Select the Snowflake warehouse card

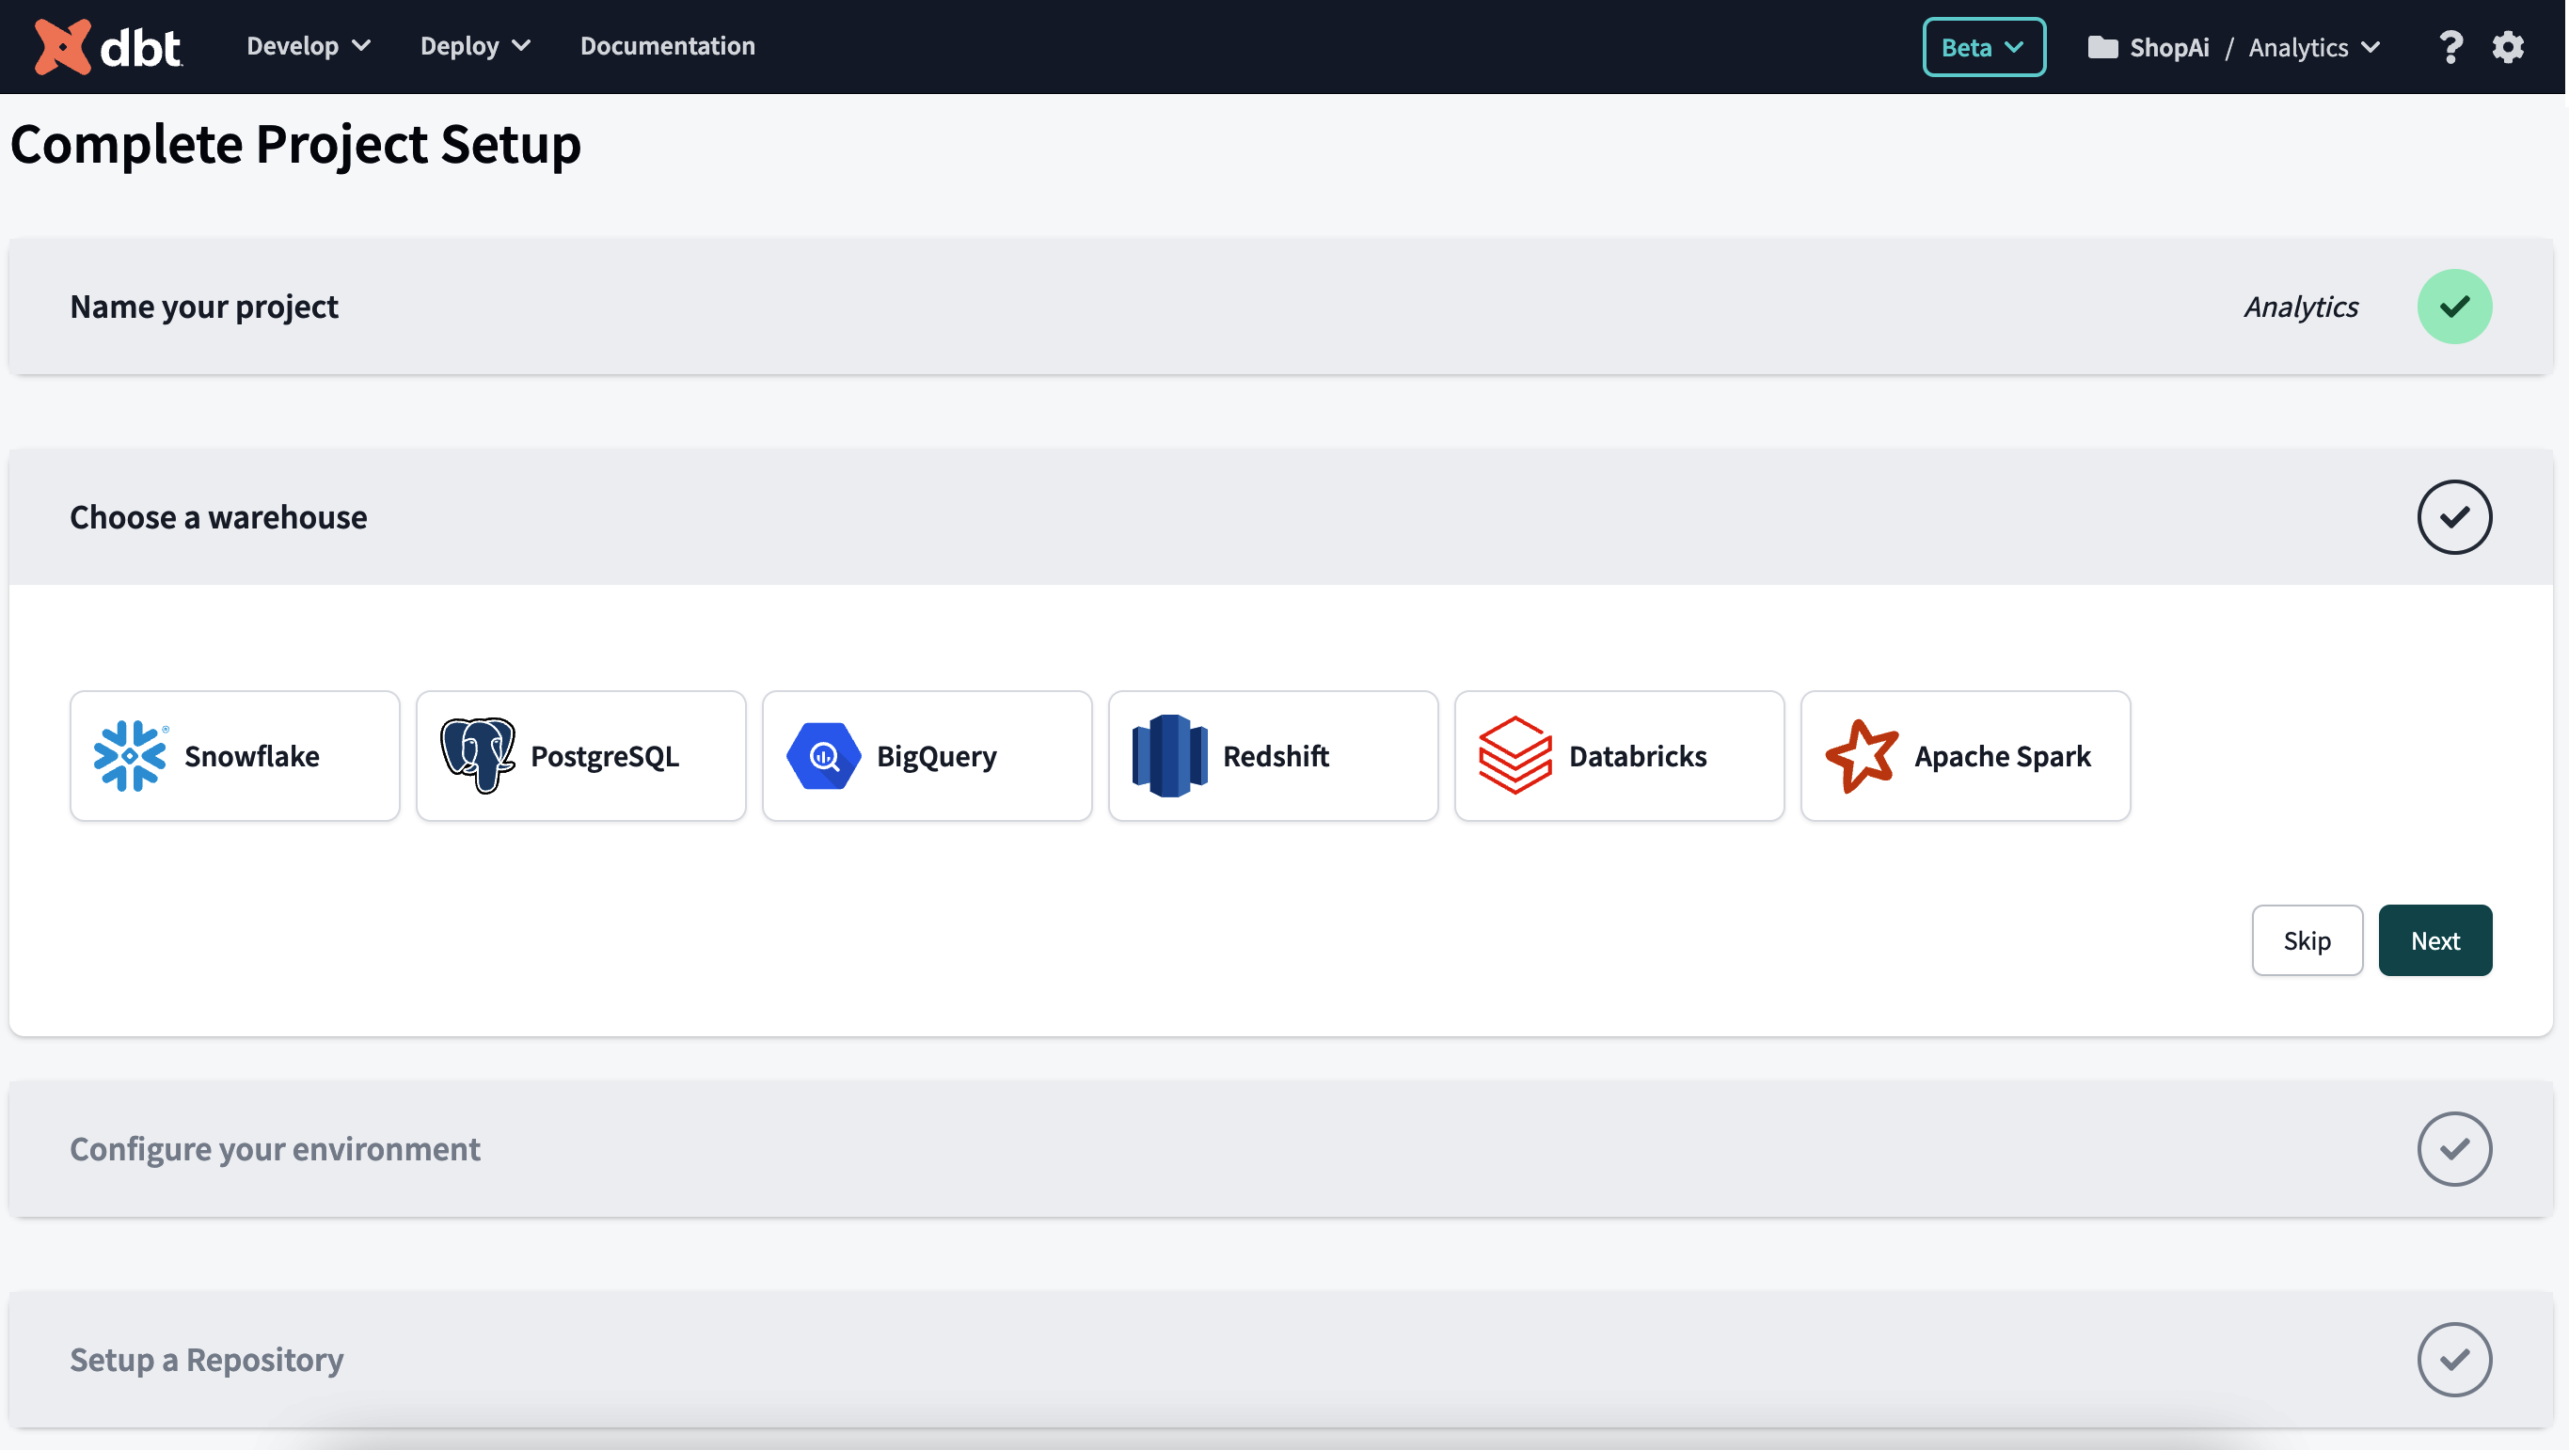[x=234, y=756]
